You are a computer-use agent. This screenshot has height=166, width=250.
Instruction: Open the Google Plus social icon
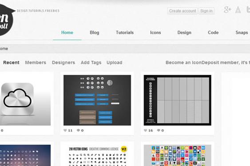point(227,10)
